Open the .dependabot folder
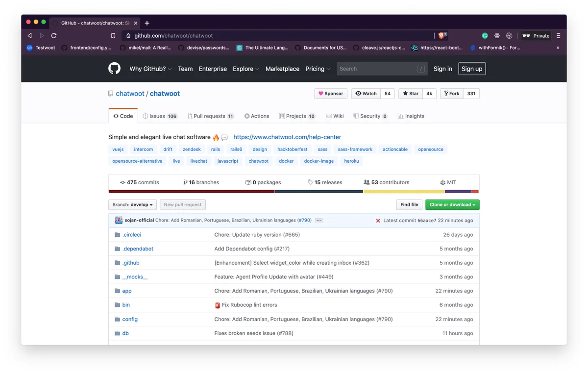Viewport: 588px width, 373px height. tap(138, 249)
